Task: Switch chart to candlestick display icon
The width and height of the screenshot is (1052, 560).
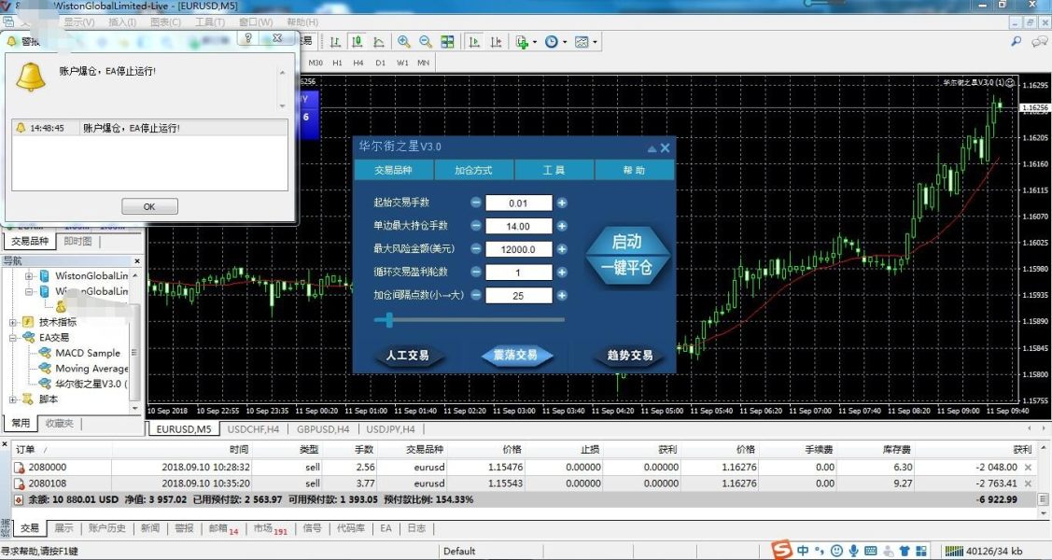Action: click(358, 42)
